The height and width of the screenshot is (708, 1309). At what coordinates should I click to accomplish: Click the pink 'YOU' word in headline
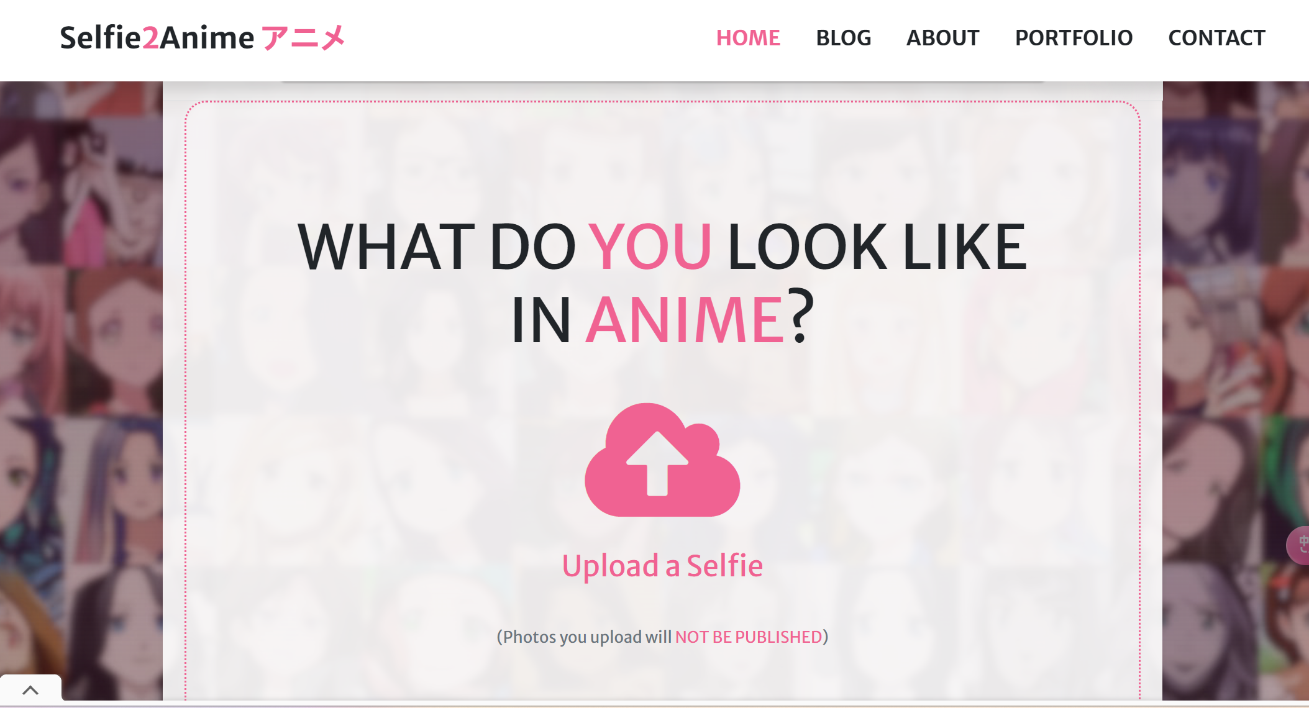coord(650,247)
